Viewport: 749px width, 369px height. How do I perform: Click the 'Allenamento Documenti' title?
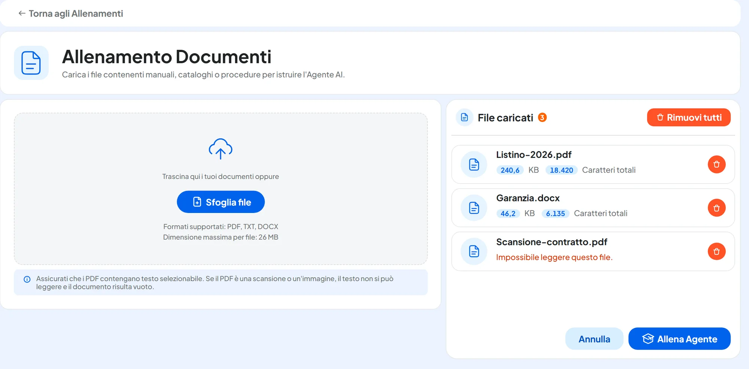(x=167, y=57)
